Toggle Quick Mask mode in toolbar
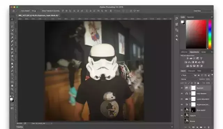Viewport: 223px width, 129px height. tap(12, 105)
